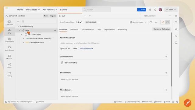This screenshot has height=110, width=195.
Task: Switch to edit mode with pencil icon
Action: click(163, 22)
